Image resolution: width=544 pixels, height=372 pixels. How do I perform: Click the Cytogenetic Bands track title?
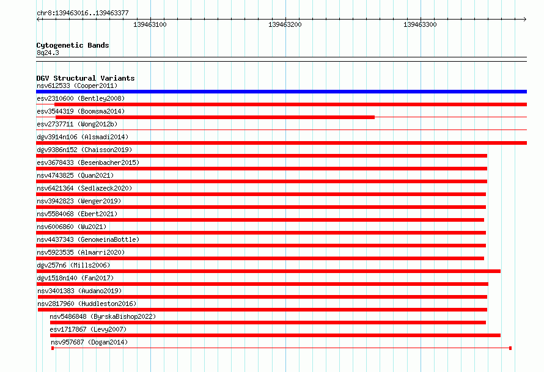pos(73,45)
